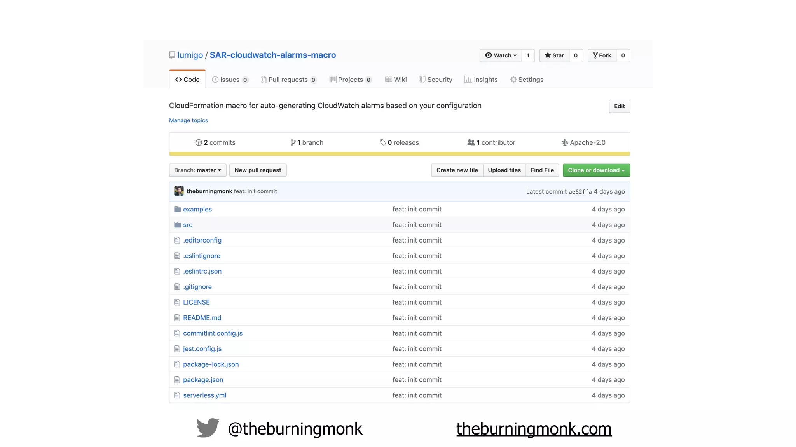This screenshot has width=796, height=447.
Task: Open the LICENSE file
Action: [x=196, y=302]
